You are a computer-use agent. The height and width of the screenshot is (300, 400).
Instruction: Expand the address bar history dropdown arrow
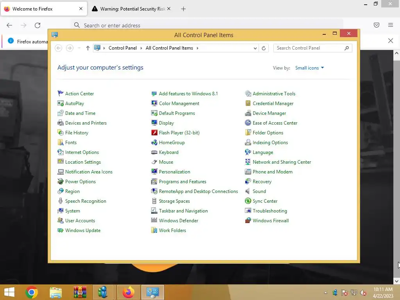coord(255,48)
